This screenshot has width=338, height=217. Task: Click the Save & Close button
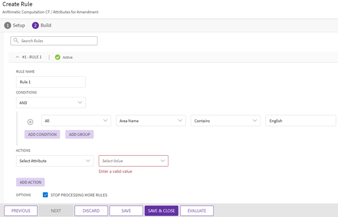tap(161, 211)
